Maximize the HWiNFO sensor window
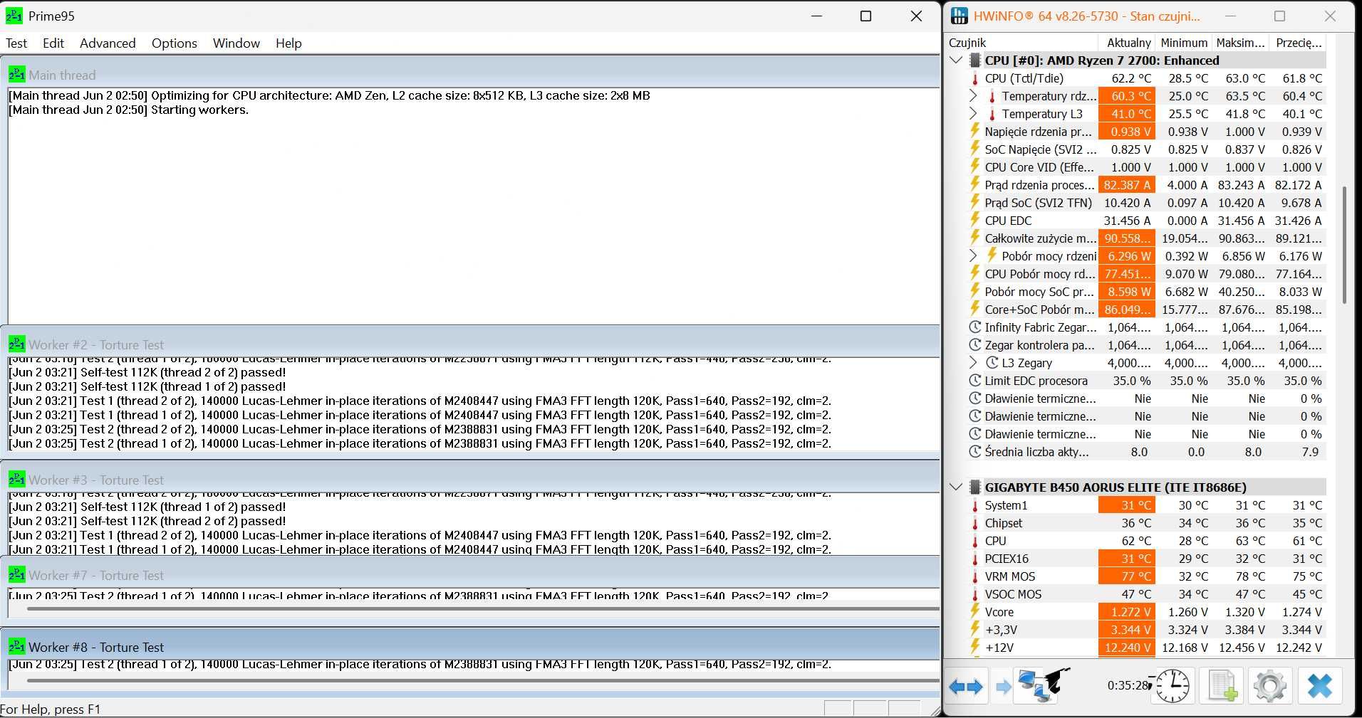Viewport: 1362px width, 718px height. tap(1279, 16)
